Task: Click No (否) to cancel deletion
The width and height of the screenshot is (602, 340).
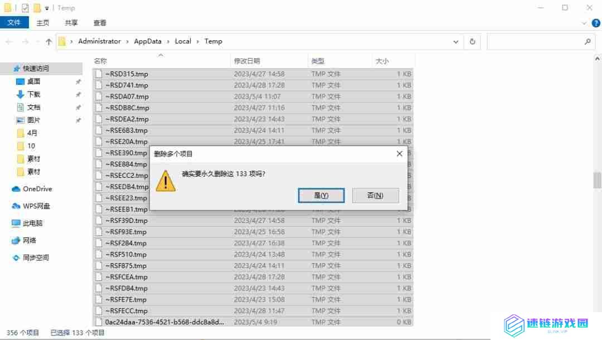Action: tap(375, 195)
